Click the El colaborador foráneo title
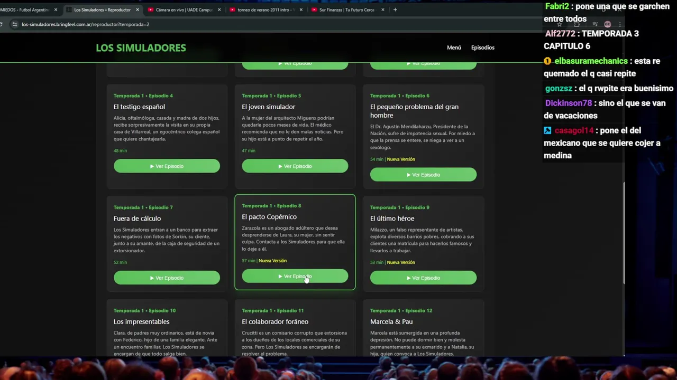Image resolution: width=677 pixels, height=380 pixels. (x=275, y=321)
